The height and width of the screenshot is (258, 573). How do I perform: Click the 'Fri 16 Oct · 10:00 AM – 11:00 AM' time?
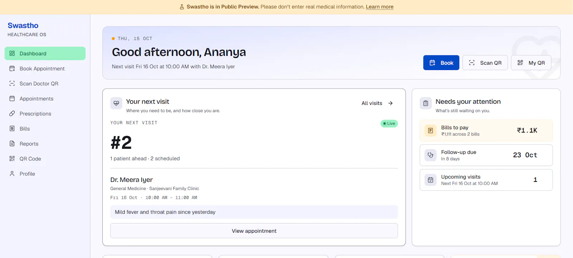tap(154, 198)
